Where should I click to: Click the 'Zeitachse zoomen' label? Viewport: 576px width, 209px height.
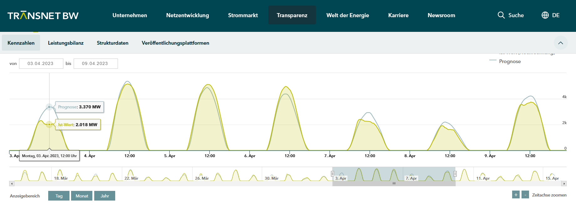tap(549, 195)
